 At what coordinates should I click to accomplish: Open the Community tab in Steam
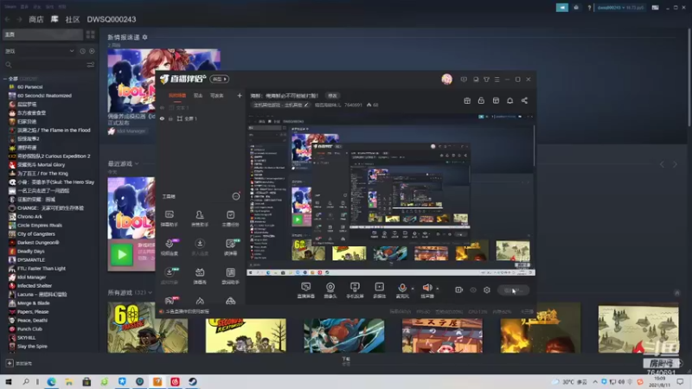pyautogui.click(x=73, y=19)
